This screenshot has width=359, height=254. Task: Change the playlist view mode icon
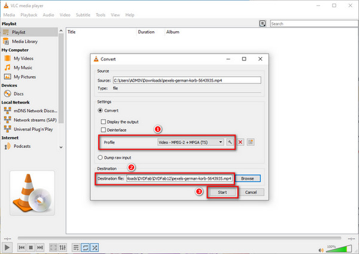263,23
